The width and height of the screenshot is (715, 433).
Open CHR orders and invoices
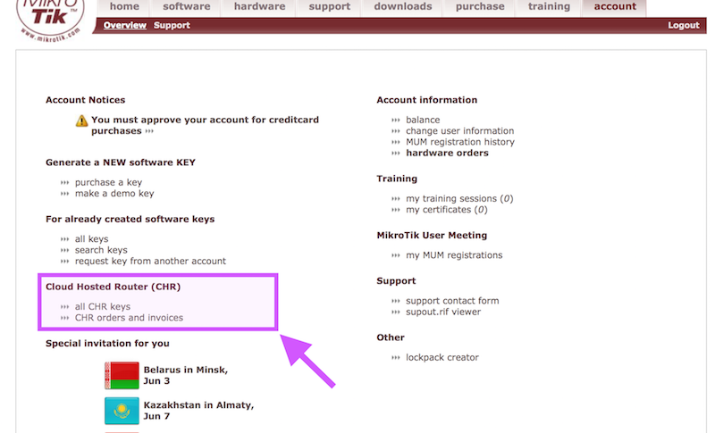click(x=129, y=318)
